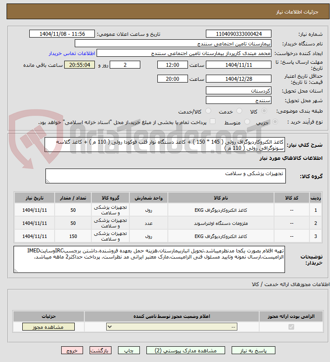Select the کالا radio button
The image size is (330, 362).
click(x=264, y=111)
